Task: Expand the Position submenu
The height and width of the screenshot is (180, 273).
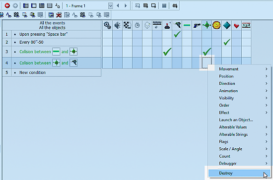Action: point(240,76)
